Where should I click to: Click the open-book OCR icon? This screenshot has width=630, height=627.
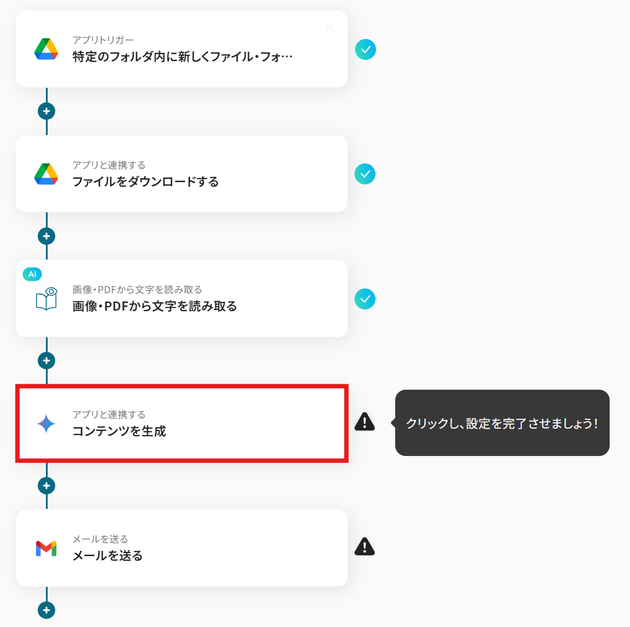[x=46, y=298]
